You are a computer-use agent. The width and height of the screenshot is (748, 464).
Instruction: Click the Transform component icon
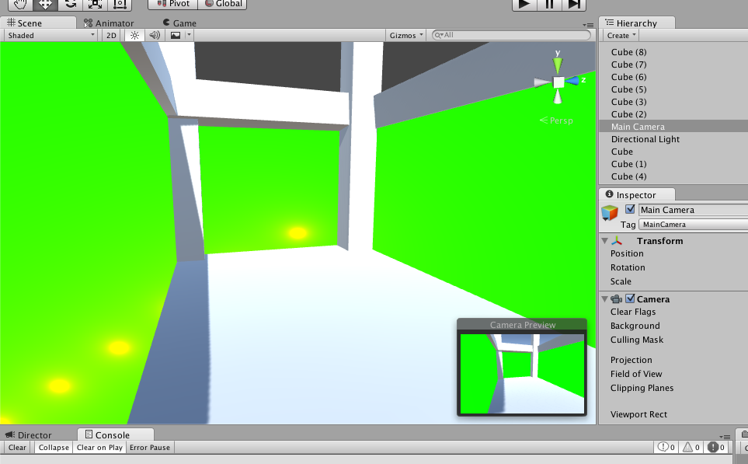tap(617, 241)
